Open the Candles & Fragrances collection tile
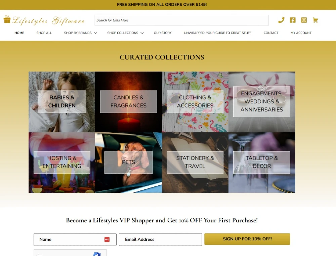This screenshot has width=336, height=256. (128, 102)
